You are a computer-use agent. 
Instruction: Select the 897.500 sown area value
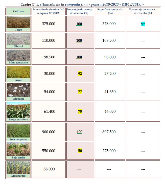[110, 132]
